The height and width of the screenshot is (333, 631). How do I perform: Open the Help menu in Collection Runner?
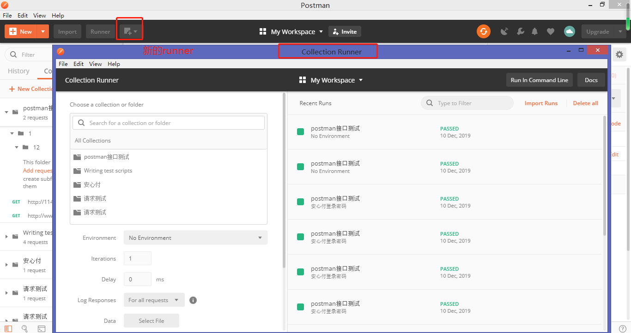(x=114, y=64)
